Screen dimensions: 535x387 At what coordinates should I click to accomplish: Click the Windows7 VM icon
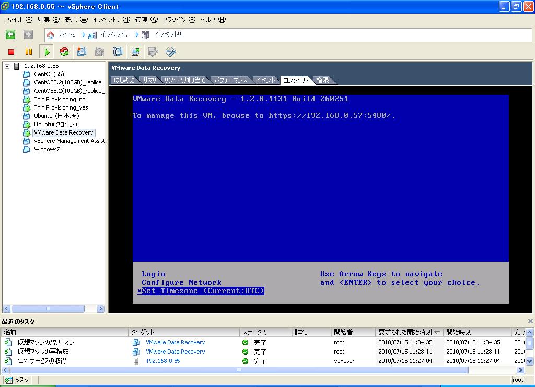[27, 149]
